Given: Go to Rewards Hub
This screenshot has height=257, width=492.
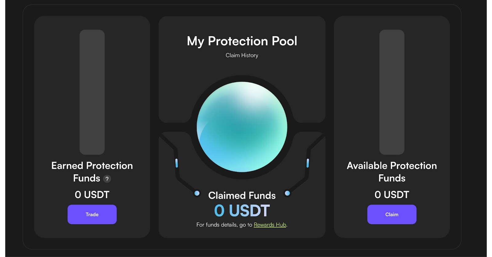Looking at the screenshot, I should (270, 224).
